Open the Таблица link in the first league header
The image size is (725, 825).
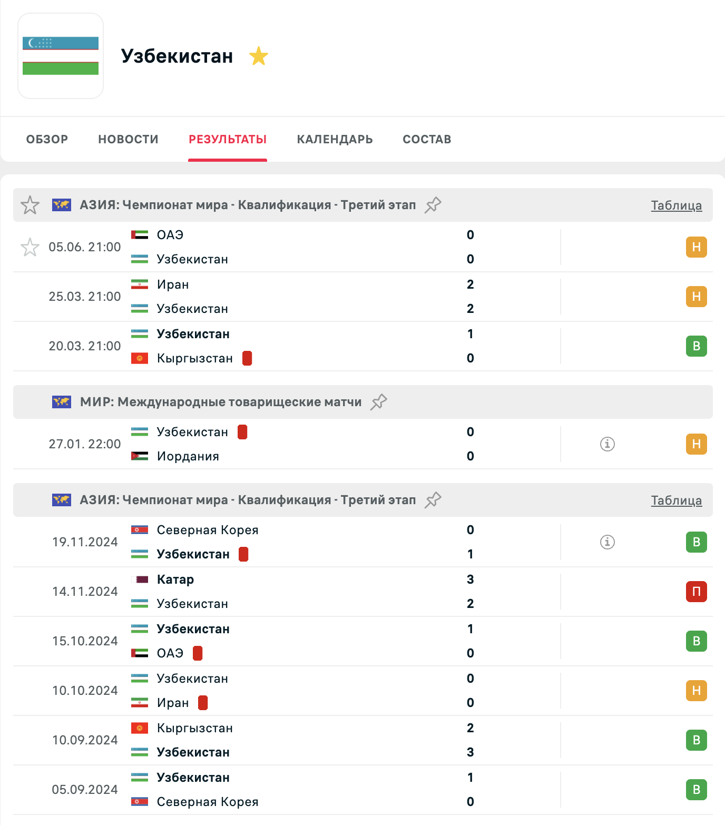click(x=676, y=205)
